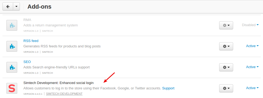Change the Active status of RSS feed

coord(252,46)
